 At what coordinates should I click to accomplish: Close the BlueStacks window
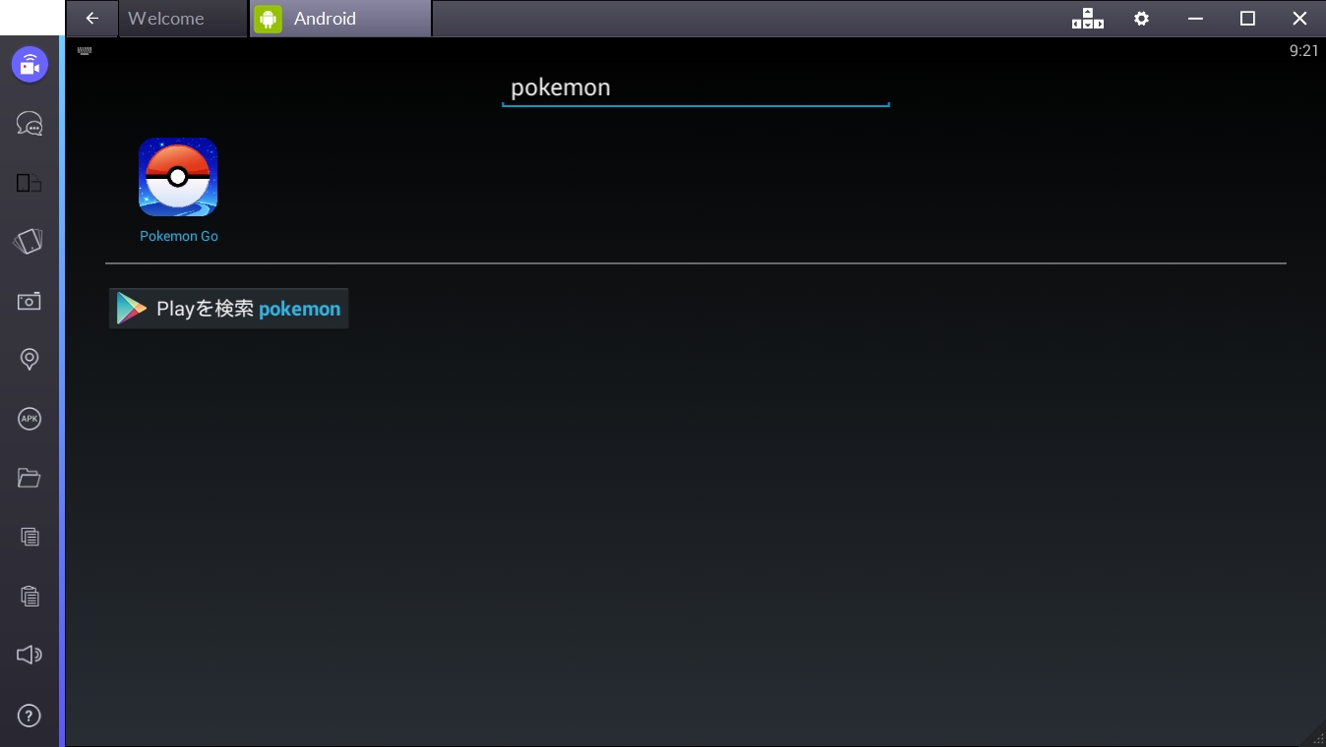tap(1299, 19)
